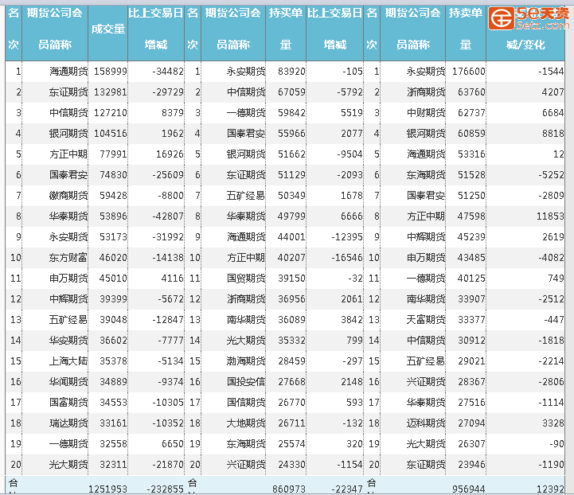The image size is (574, 495).
Task: Select the change value -16546
Action: pos(347,258)
